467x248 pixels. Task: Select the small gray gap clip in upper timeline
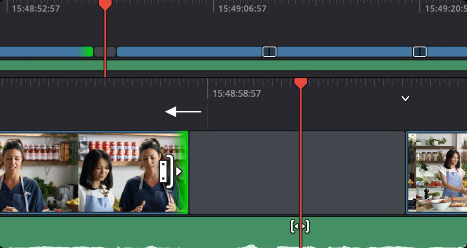(x=105, y=52)
